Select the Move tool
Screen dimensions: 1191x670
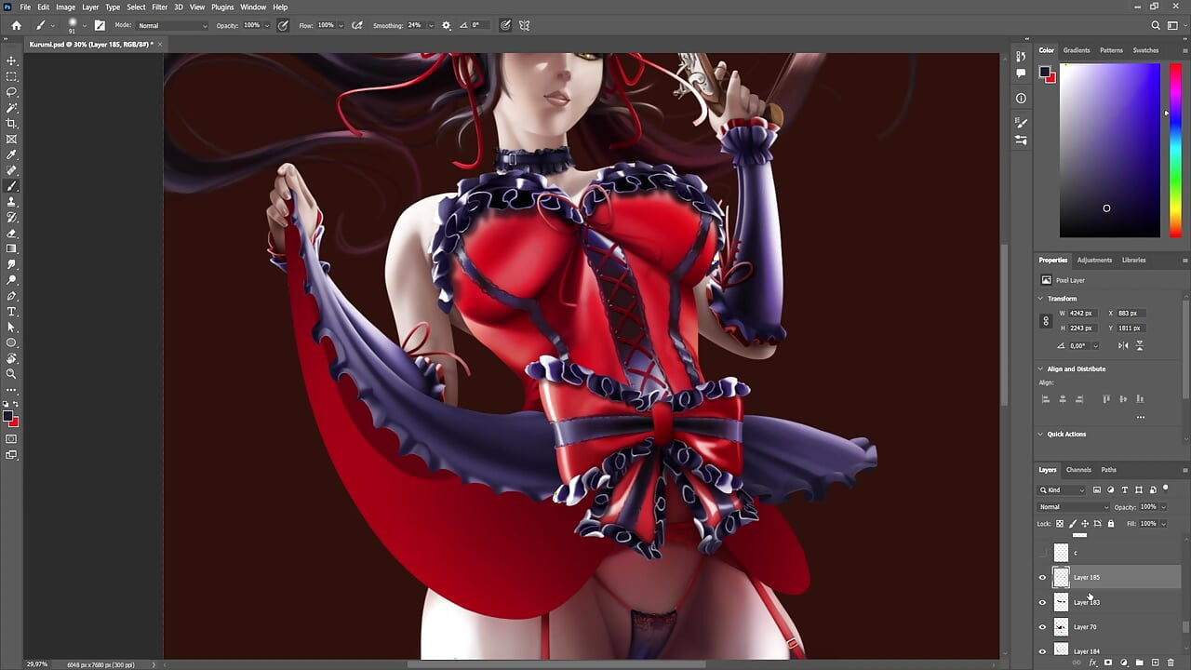[x=12, y=60]
